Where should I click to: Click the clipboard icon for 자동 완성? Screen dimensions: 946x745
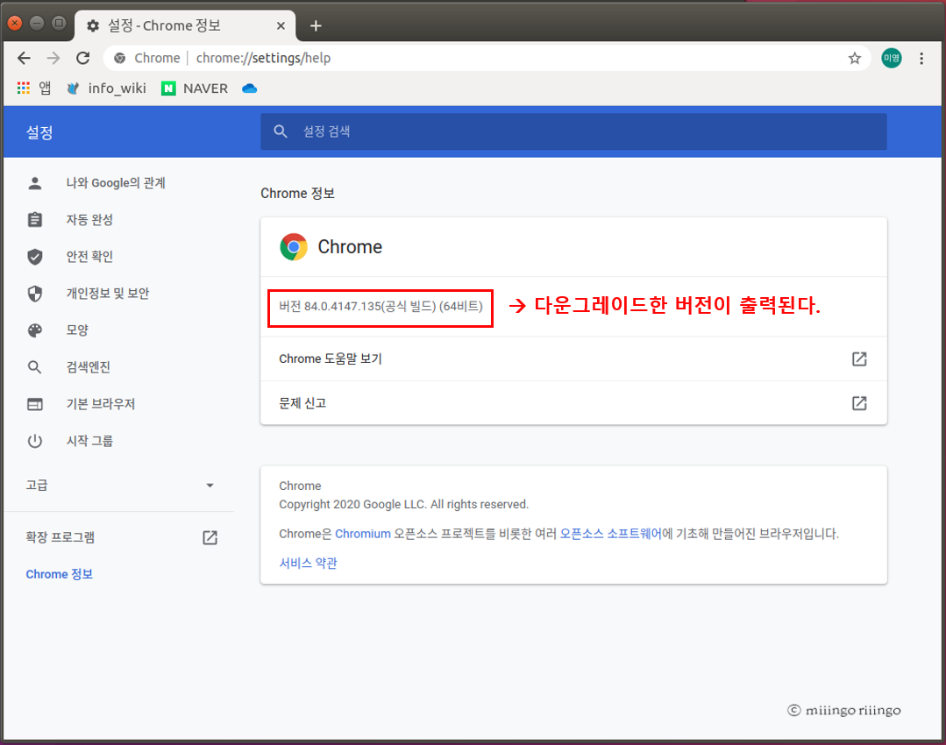coord(35,220)
